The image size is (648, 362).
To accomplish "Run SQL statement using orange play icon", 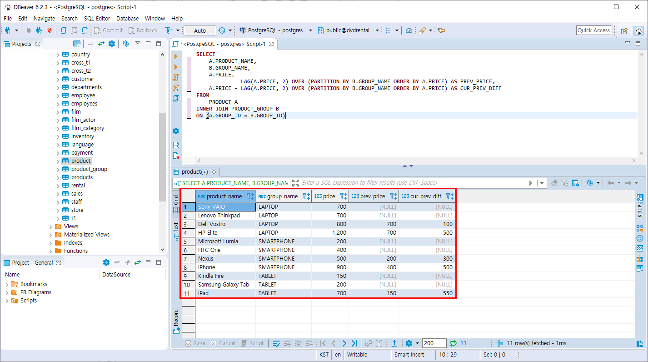I will [x=176, y=55].
